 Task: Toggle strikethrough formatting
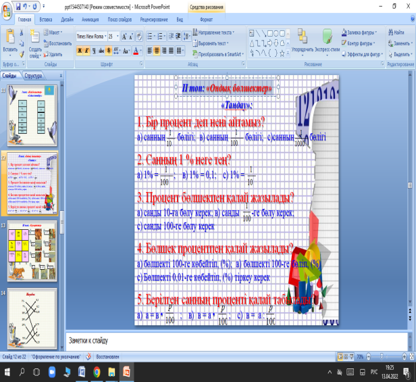[101, 51]
